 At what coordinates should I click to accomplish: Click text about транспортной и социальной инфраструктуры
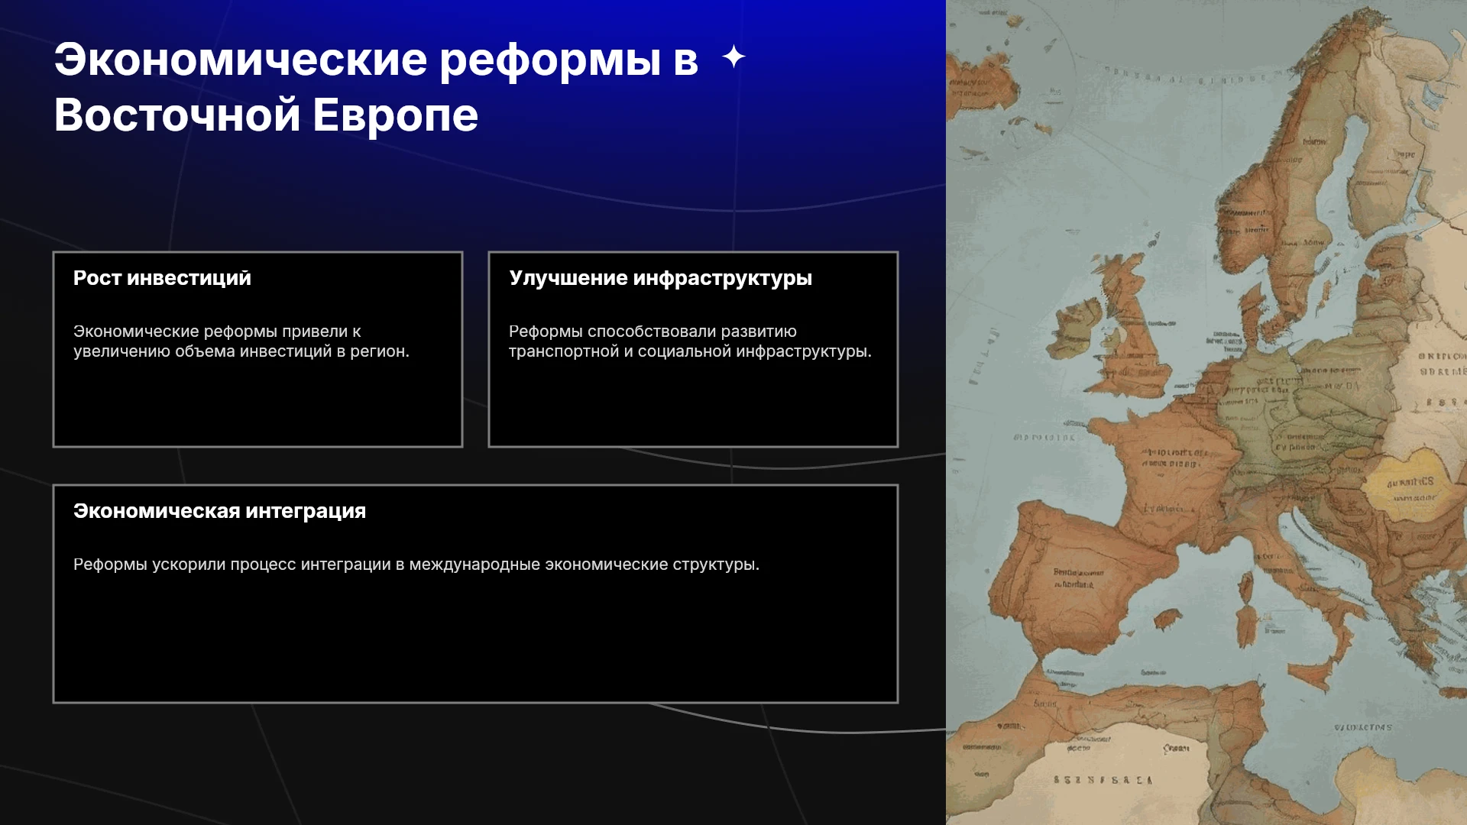(x=690, y=341)
